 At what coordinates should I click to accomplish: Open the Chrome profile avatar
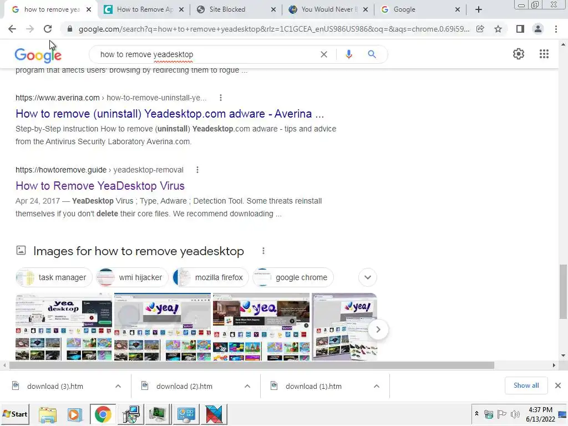click(538, 29)
